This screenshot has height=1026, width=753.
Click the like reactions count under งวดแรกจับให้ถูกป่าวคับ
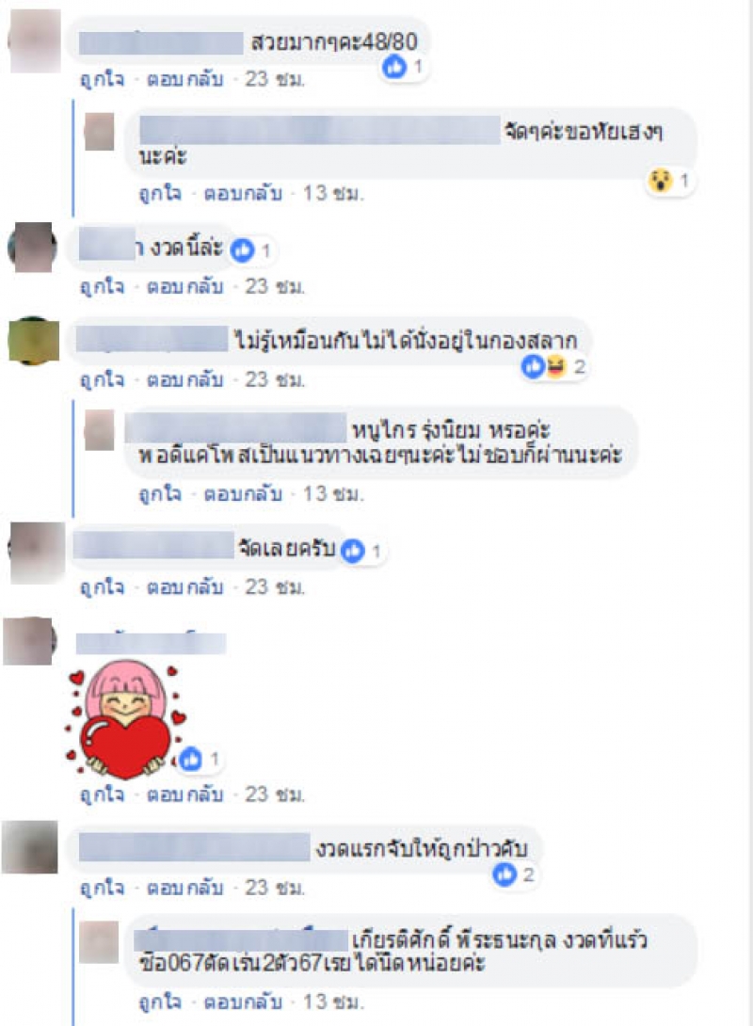(x=514, y=874)
